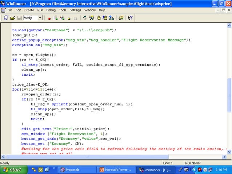Image resolution: width=232 pixels, height=174 pixels.
Task: Click the vertical scrollbar thumb
Action: click(229, 95)
